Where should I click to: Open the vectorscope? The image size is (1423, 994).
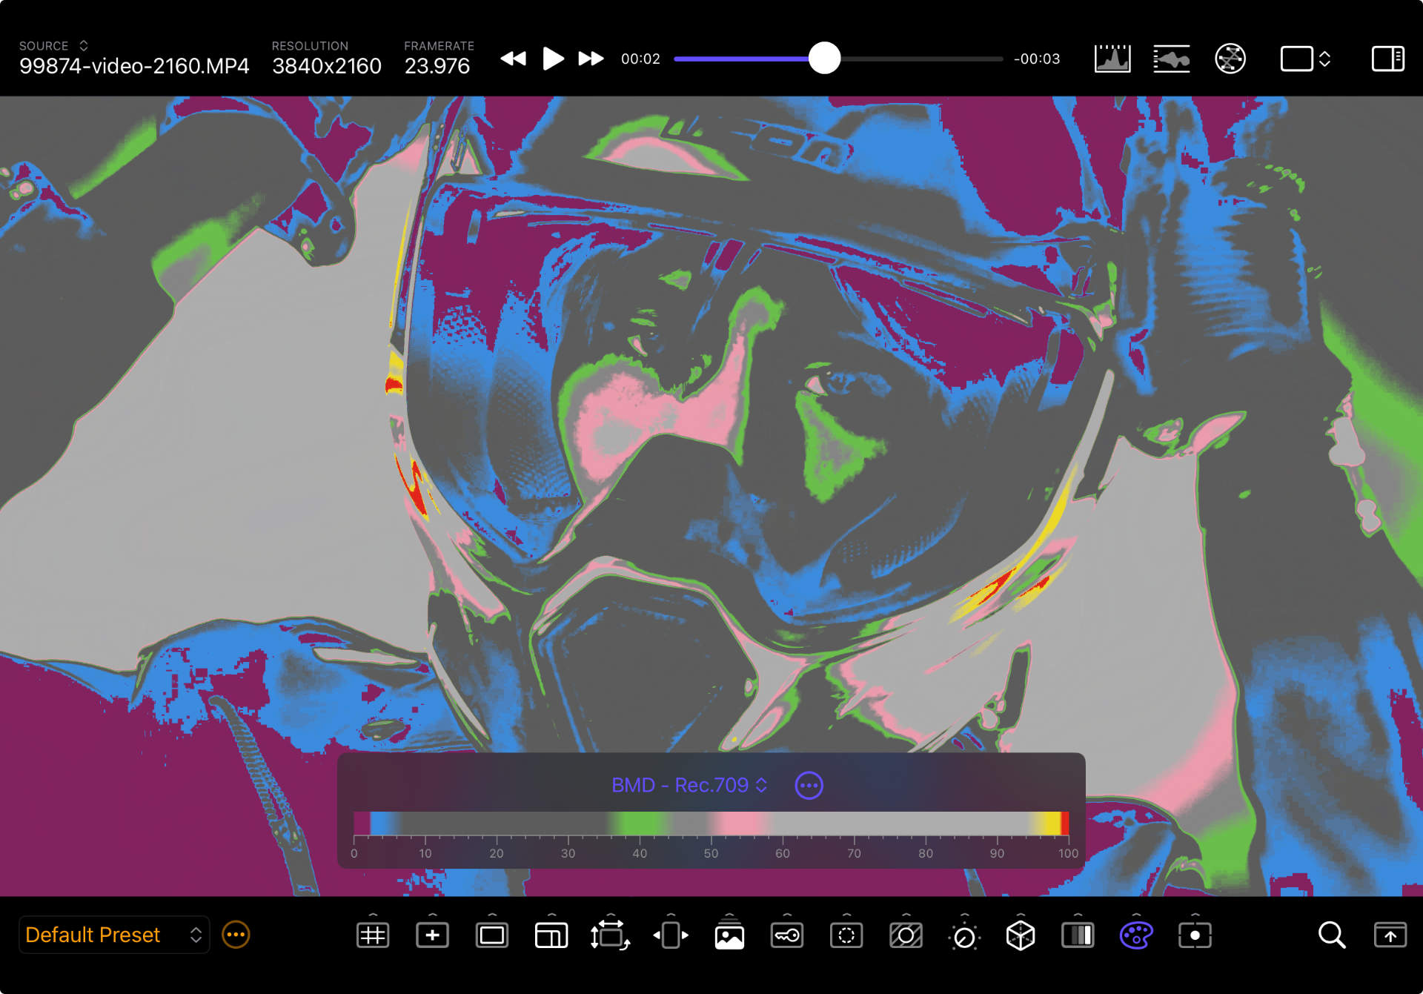[1230, 59]
